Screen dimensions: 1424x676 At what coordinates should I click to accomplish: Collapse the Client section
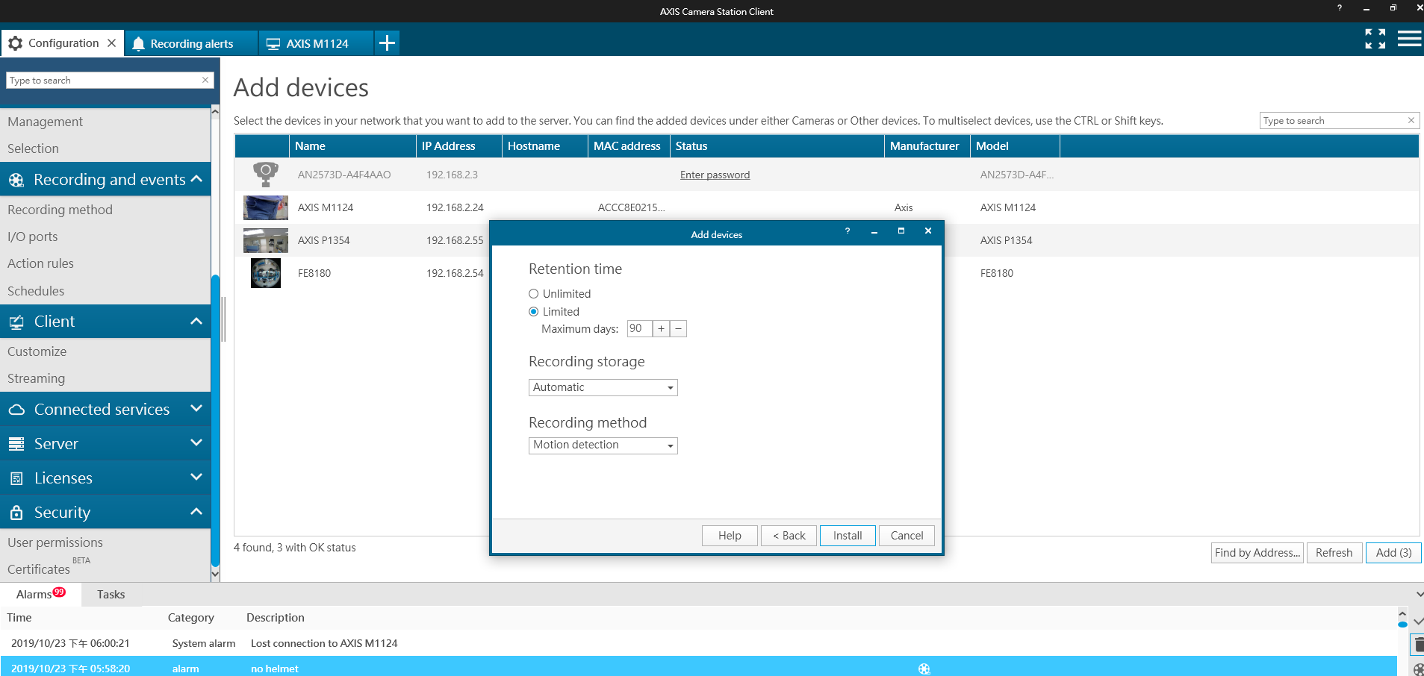tap(196, 322)
